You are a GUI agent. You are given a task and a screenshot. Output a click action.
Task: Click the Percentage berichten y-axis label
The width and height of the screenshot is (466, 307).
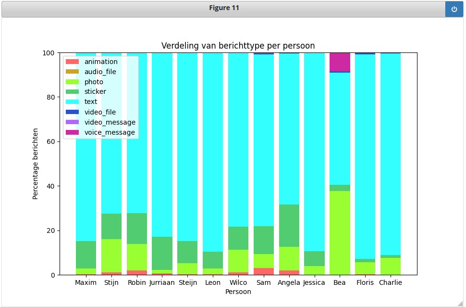[35, 164]
